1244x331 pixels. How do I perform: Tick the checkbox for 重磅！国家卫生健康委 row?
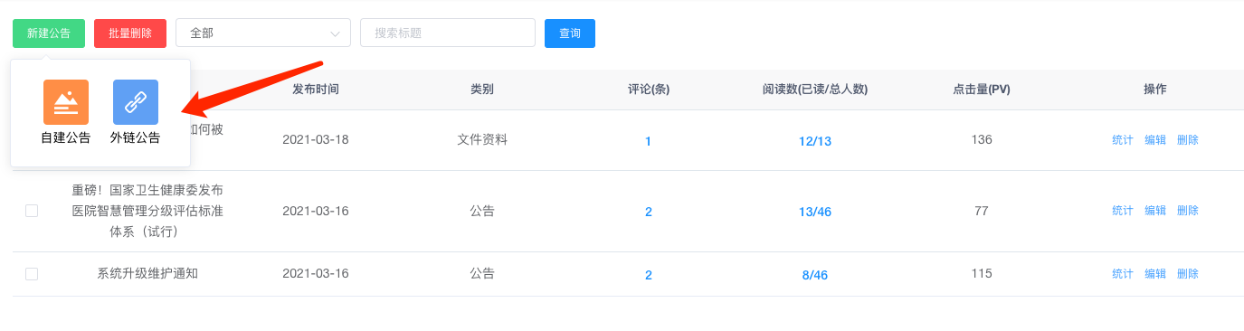(x=32, y=211)
